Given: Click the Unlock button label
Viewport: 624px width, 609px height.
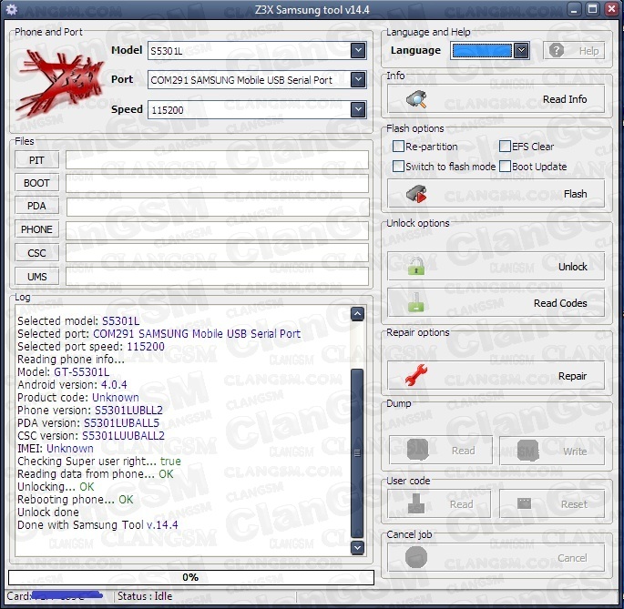Looking at the screenshot, I should coord(573,267).
